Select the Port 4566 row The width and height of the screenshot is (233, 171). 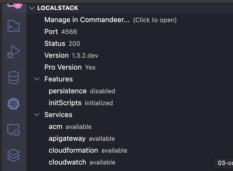130,32
